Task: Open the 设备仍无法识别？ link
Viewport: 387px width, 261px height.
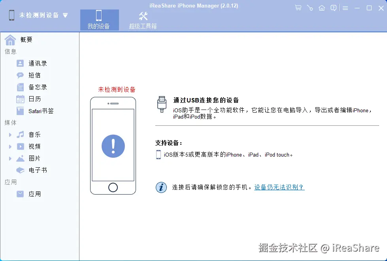Action: (279, 187)
